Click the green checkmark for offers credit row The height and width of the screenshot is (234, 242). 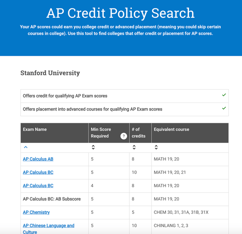[224, 95]
